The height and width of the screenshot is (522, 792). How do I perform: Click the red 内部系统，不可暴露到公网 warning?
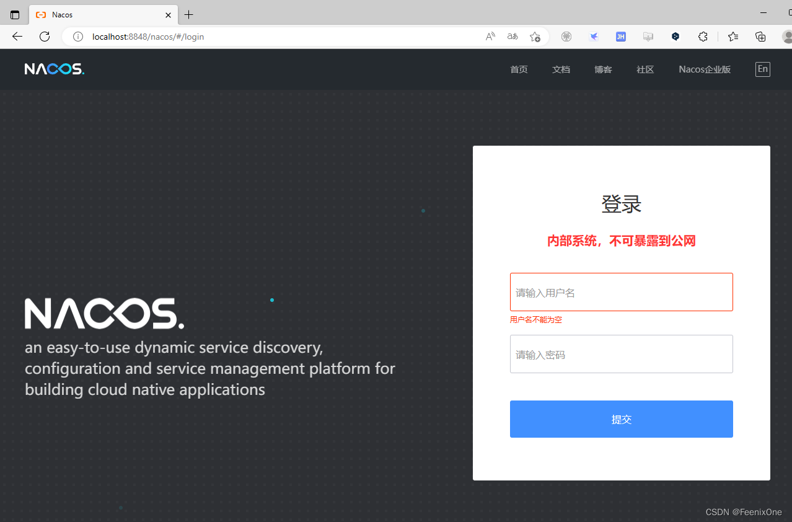(622, 241)
